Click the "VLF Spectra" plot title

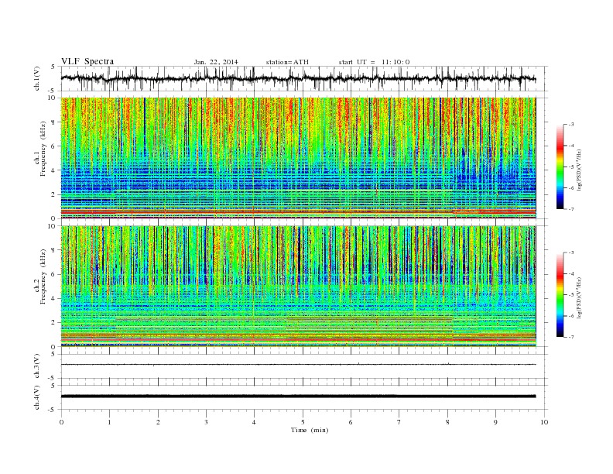87,61
